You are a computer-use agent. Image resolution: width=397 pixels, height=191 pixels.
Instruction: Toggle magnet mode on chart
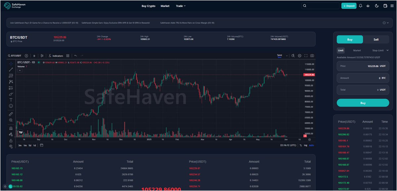point(11,128)
